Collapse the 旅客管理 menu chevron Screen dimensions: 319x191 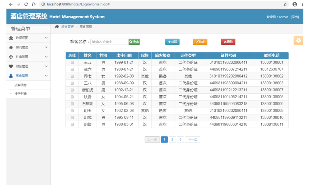[46, 76]
